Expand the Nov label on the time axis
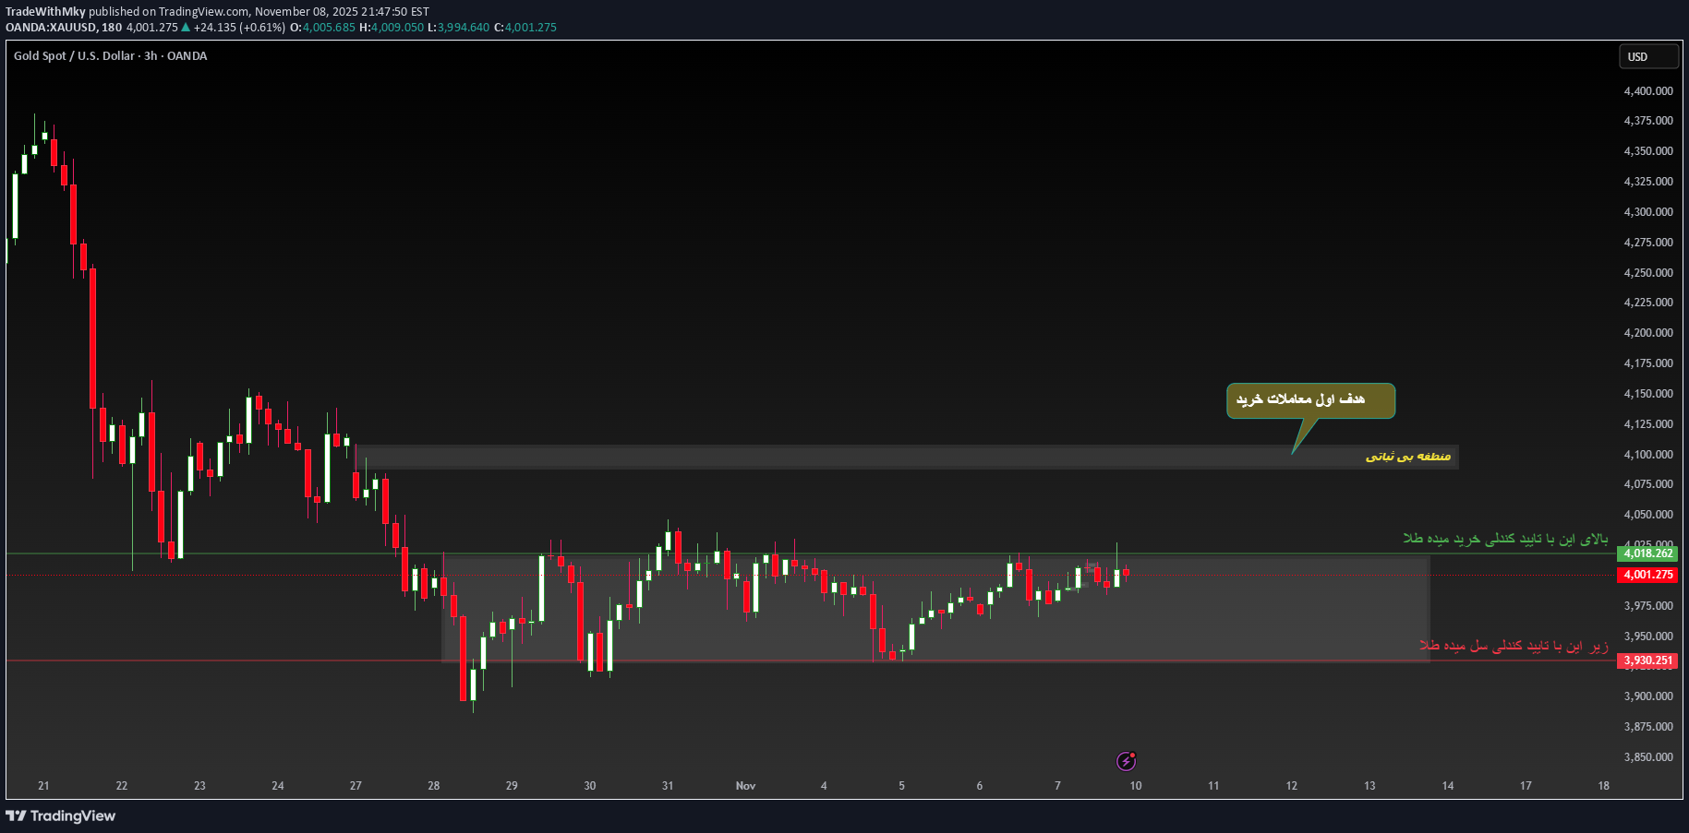The height and width of the screenshot is (833, 1689). coord(745,786)
